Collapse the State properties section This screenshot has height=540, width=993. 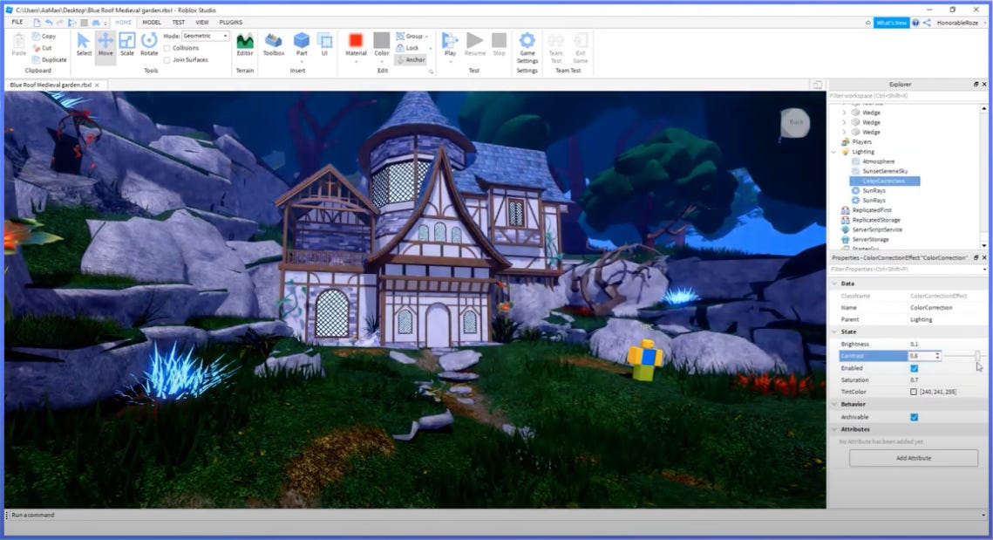(834, 332)
